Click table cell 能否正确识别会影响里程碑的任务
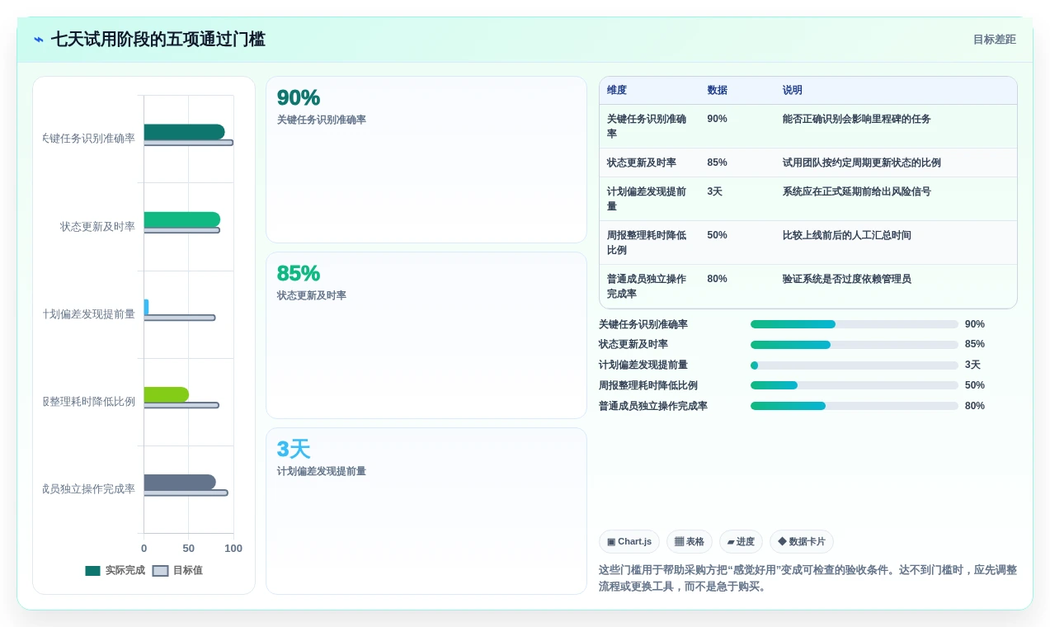The height and width of the screenshot is (627, 1050). point(856,119)
